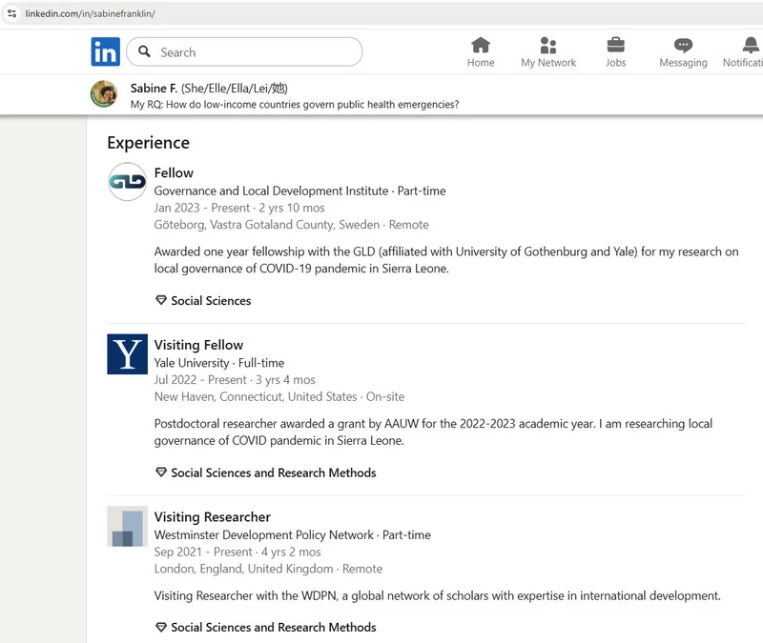Click the browser address bar URL
Image resolution: width=763 pixels, height=643 pixels.
tap(91, 13)
